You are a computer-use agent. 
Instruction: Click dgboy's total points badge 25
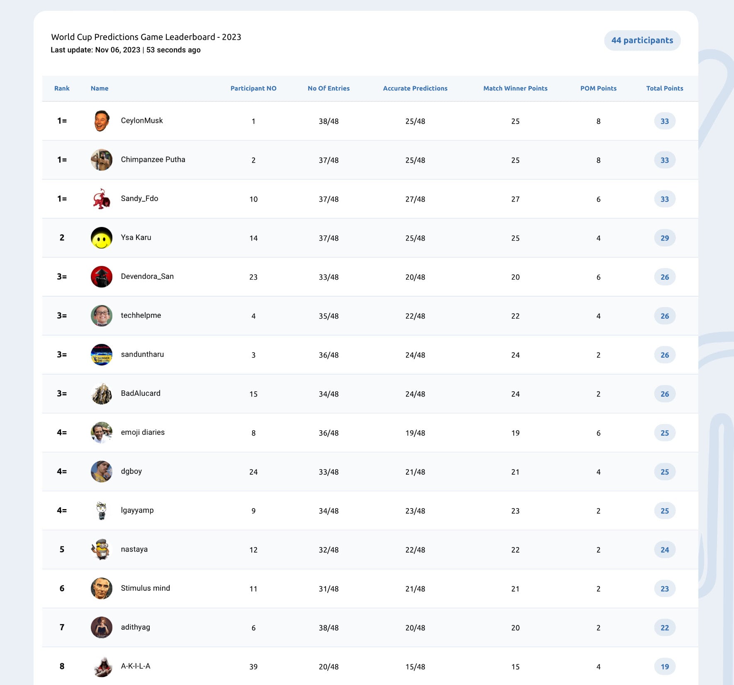pos(665,472)
